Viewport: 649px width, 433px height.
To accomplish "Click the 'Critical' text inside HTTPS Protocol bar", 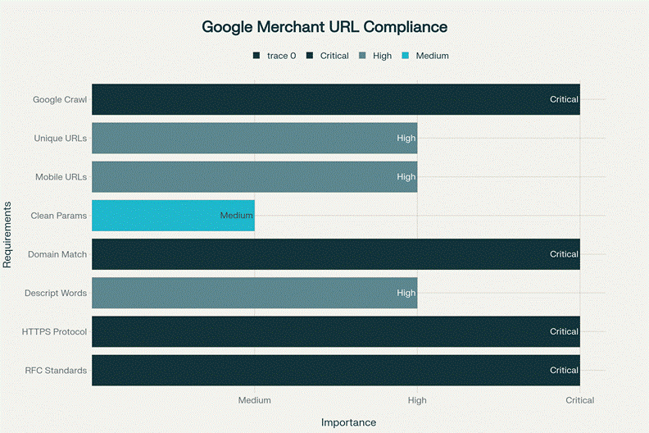I will tap(564, 331).
